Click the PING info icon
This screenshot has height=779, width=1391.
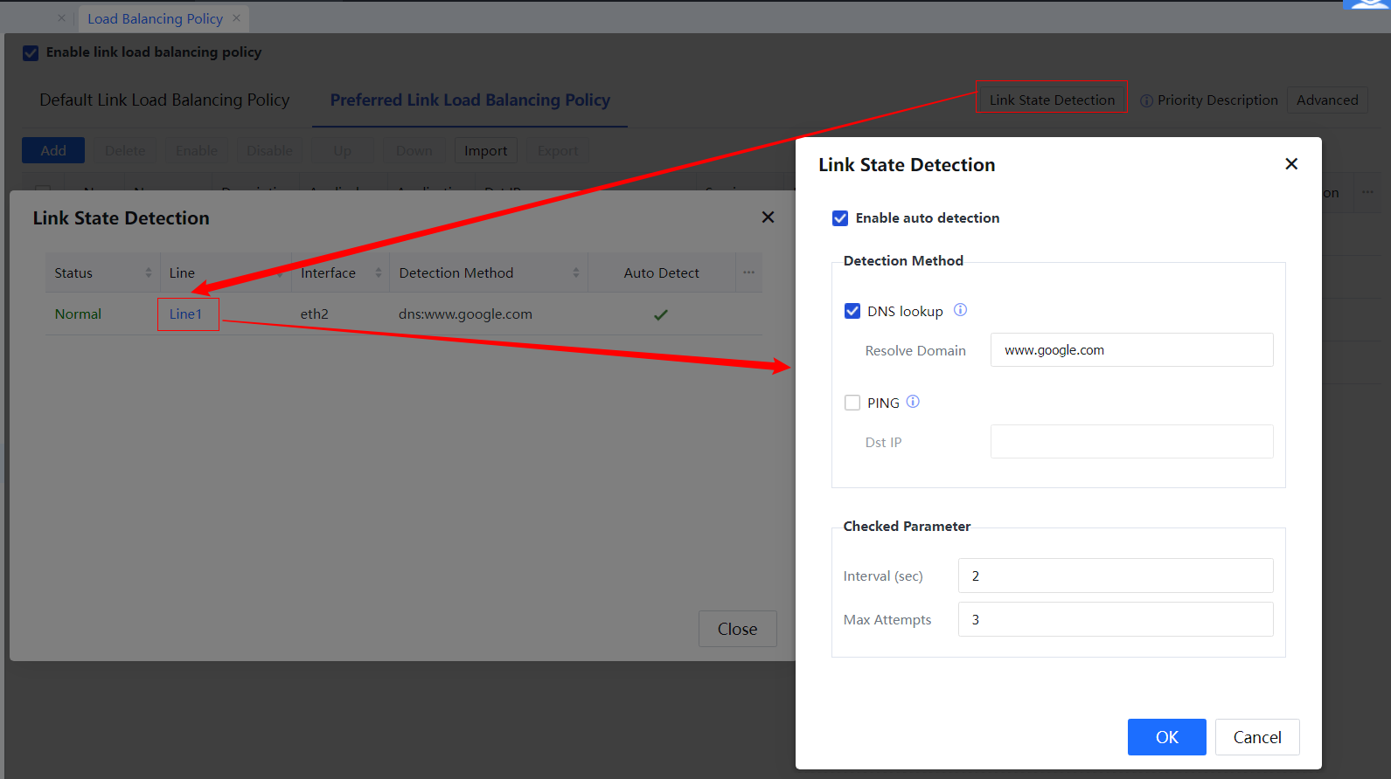tap(913, 402)
